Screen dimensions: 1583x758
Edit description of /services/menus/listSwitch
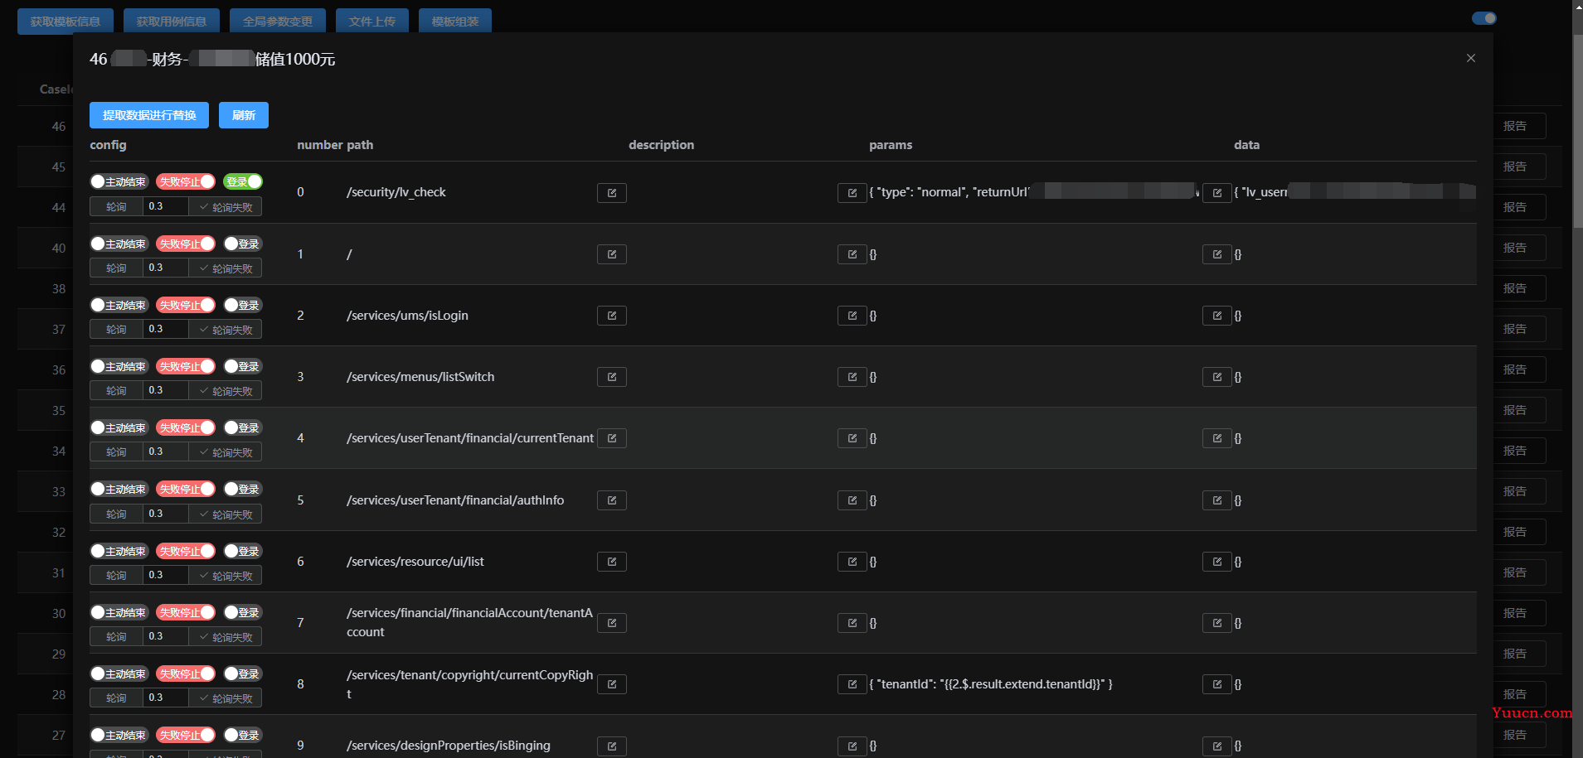611,377
